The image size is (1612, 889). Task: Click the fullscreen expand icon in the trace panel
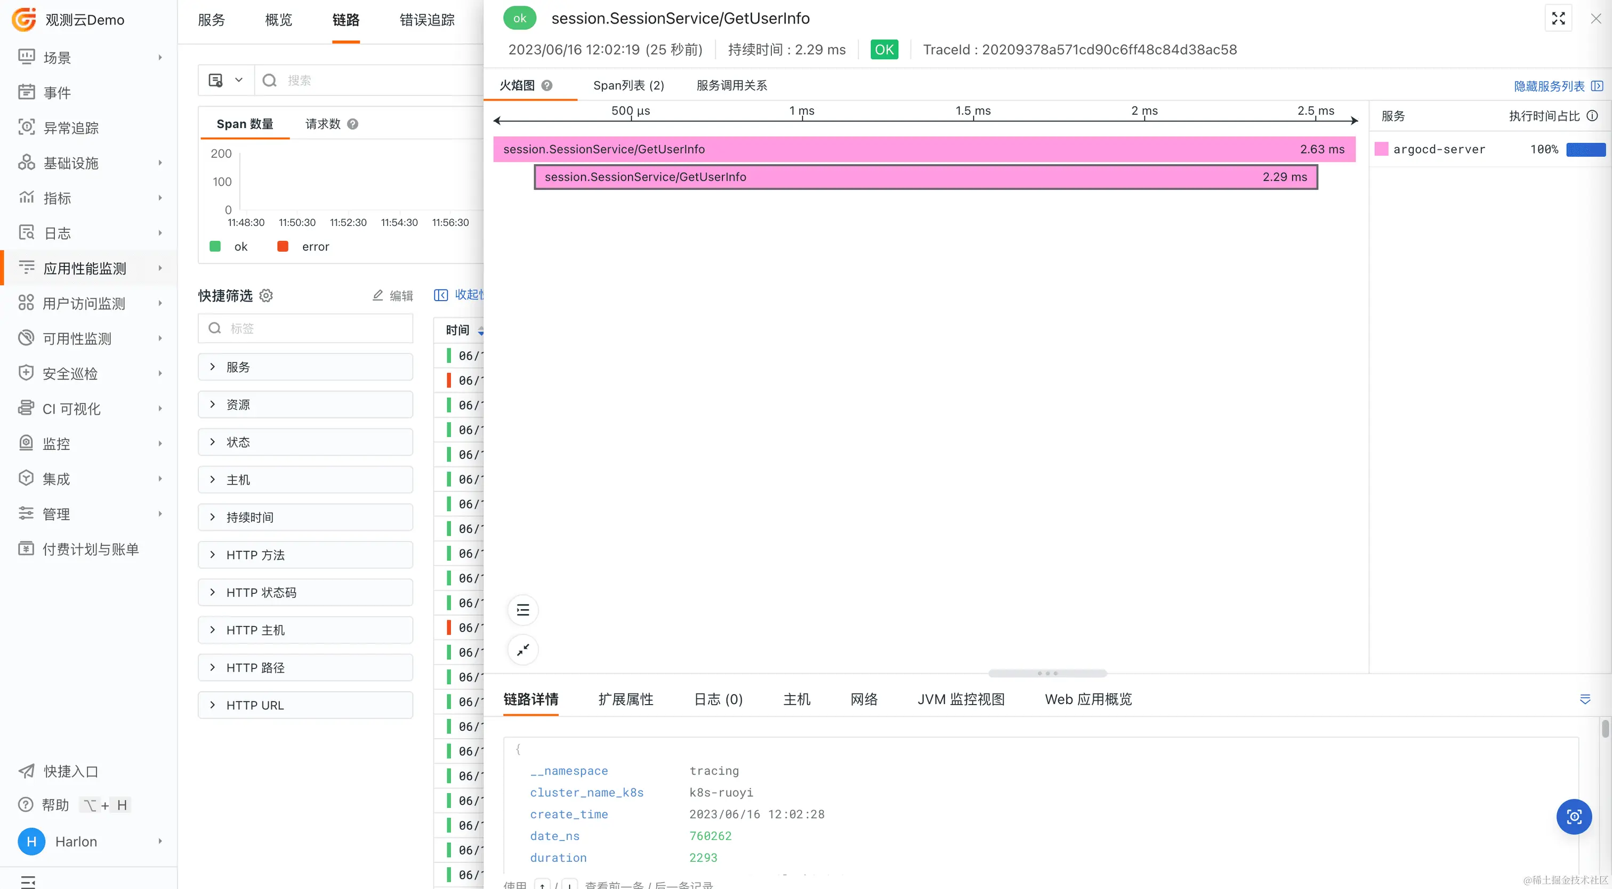1558,19
